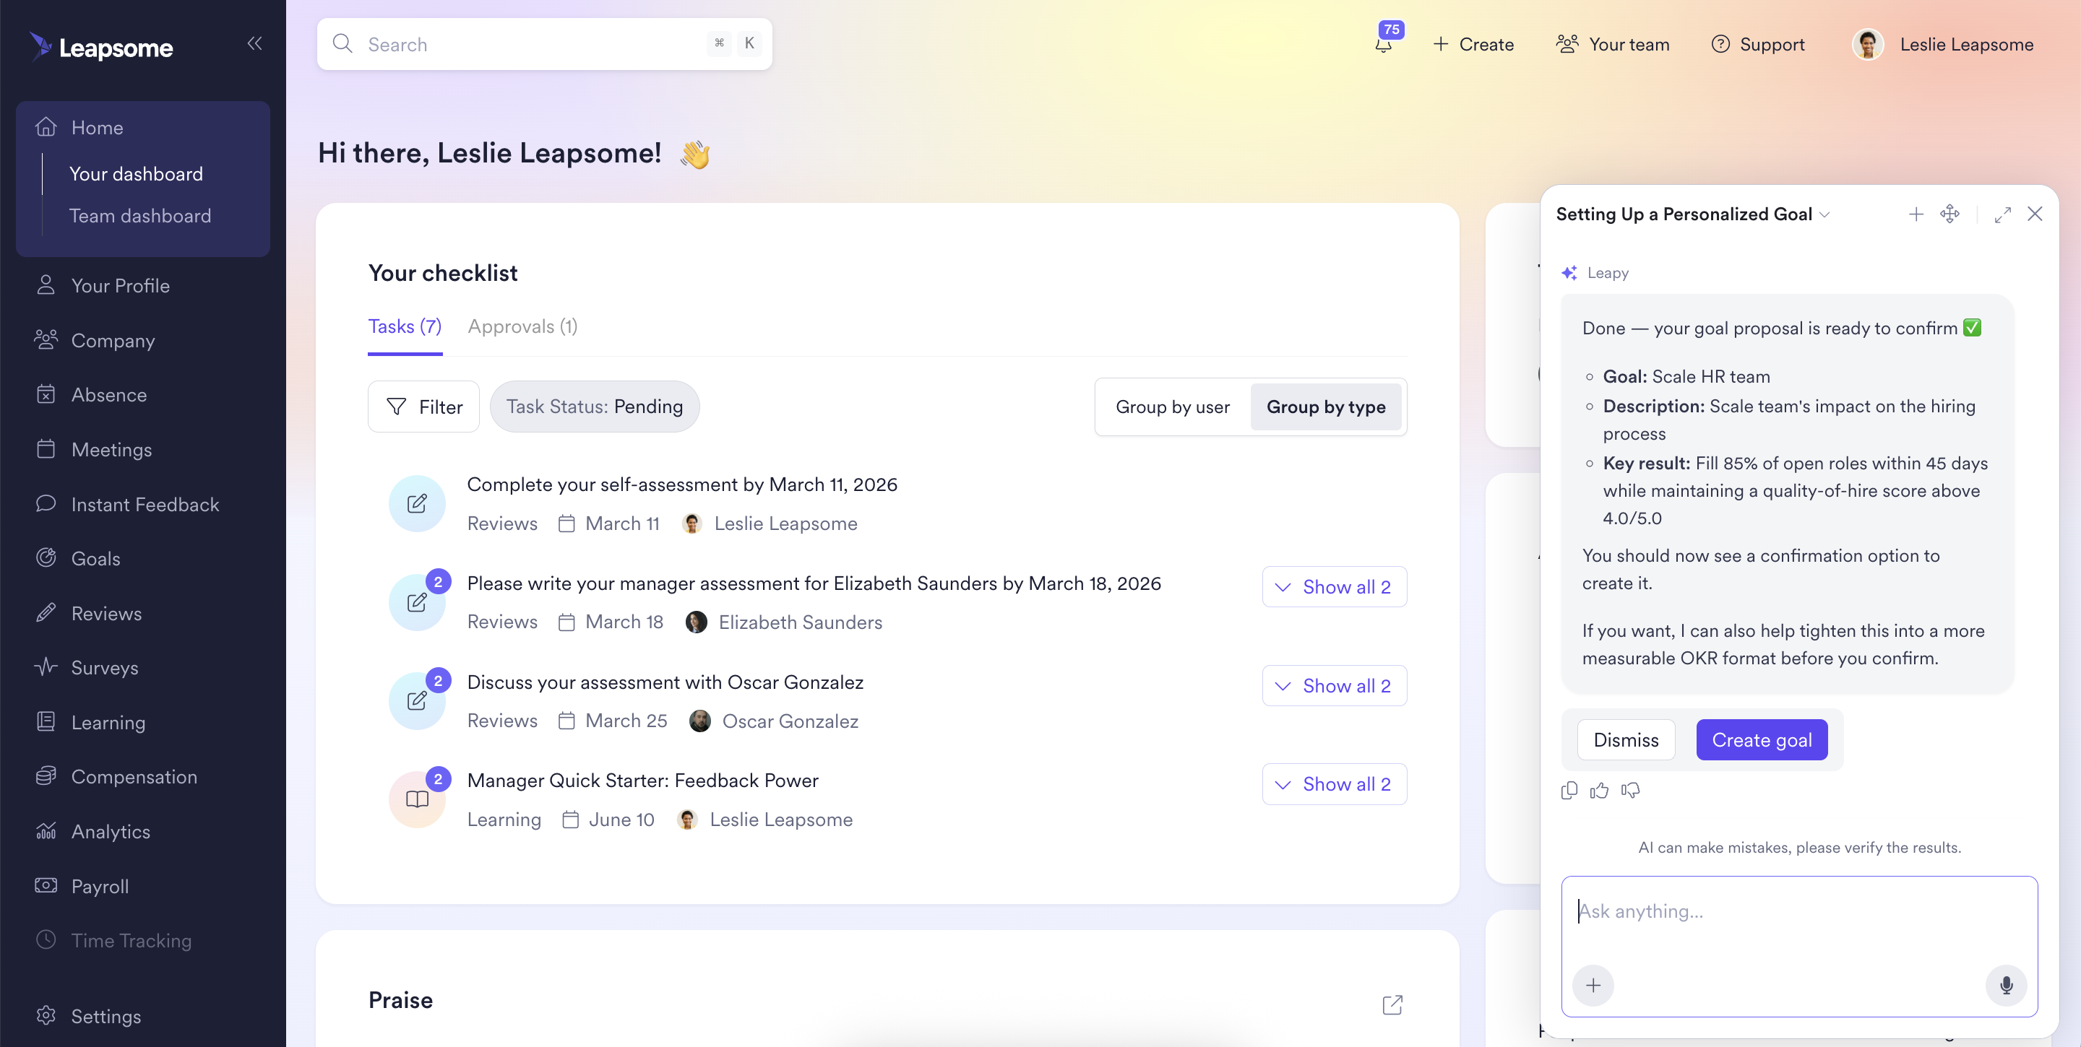
Task: Copy the Leapy response
Action: coord(1569,790)
